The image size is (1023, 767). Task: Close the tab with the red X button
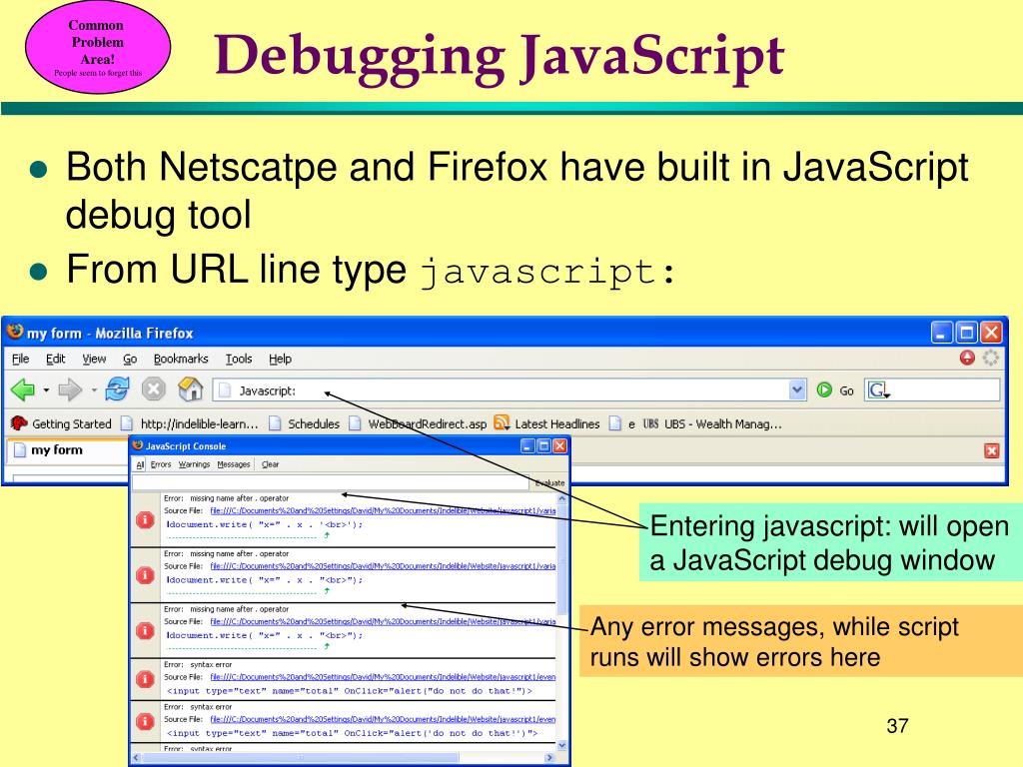pyautogui.click(x=992, y=450)
